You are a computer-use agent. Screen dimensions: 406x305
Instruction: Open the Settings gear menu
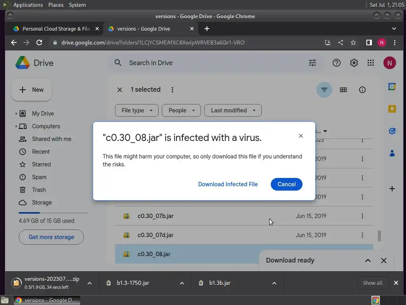(x=354, y=63)
